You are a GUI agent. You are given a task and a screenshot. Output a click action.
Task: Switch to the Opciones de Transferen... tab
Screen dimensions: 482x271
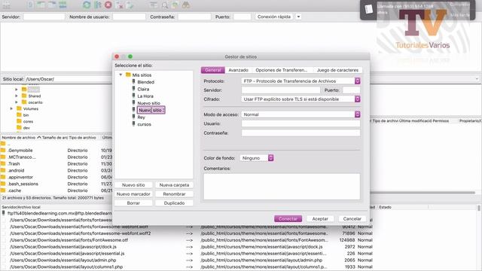pos(281,70)
